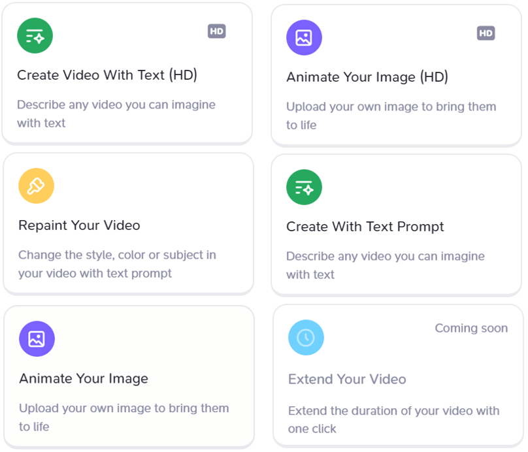Click the Coming soon label
Viewport: 528px width, 452px height.
click(x=471, y=328)
